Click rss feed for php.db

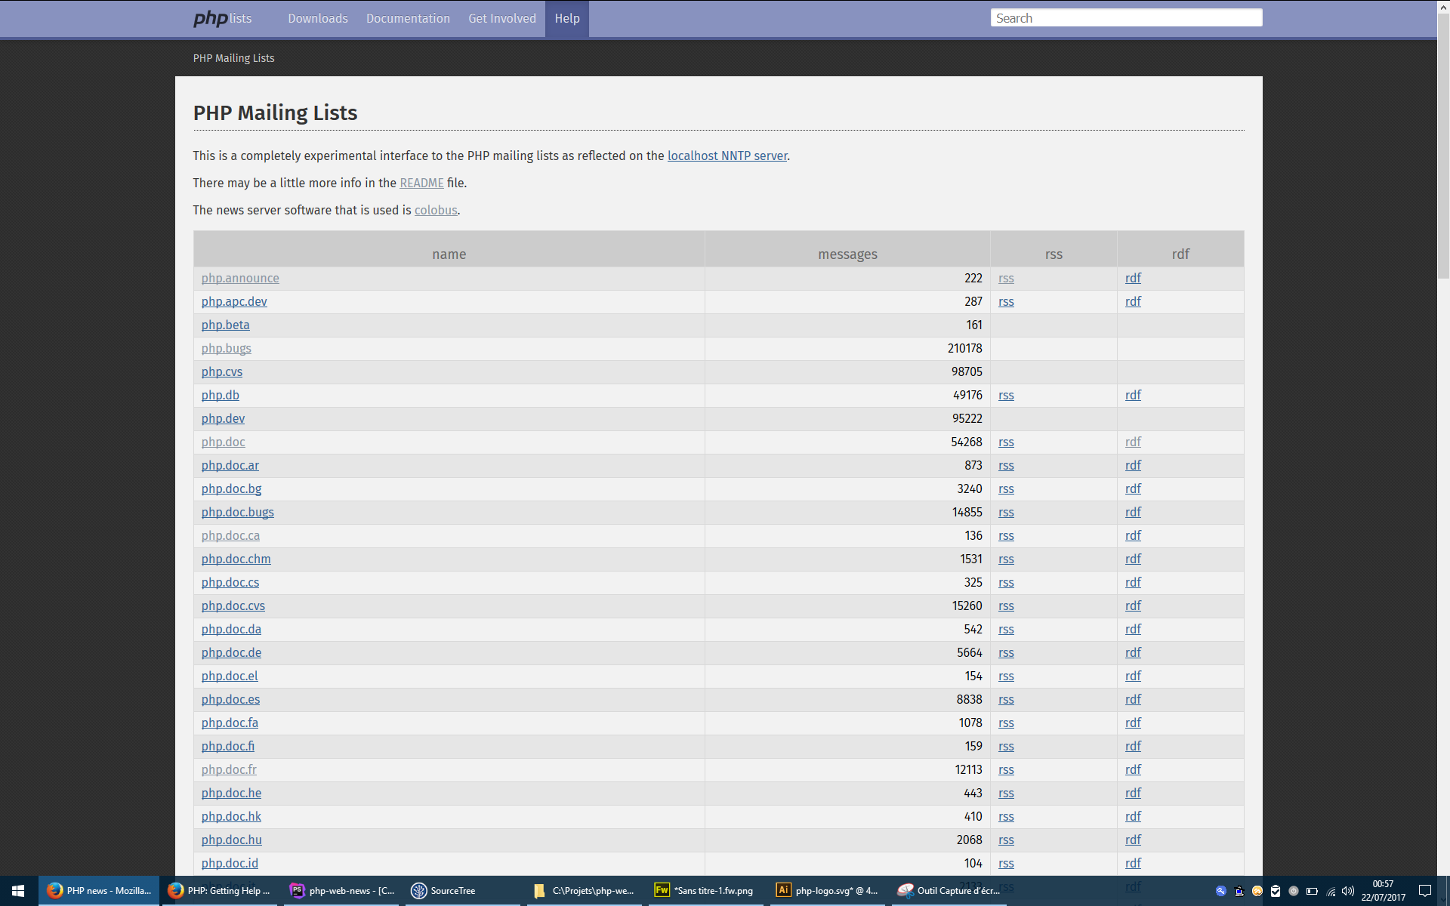click(1006, 395)
